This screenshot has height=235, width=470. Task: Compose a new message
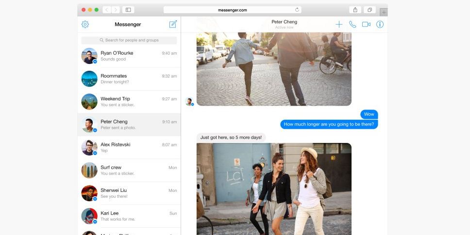click(x=173, y=24)
